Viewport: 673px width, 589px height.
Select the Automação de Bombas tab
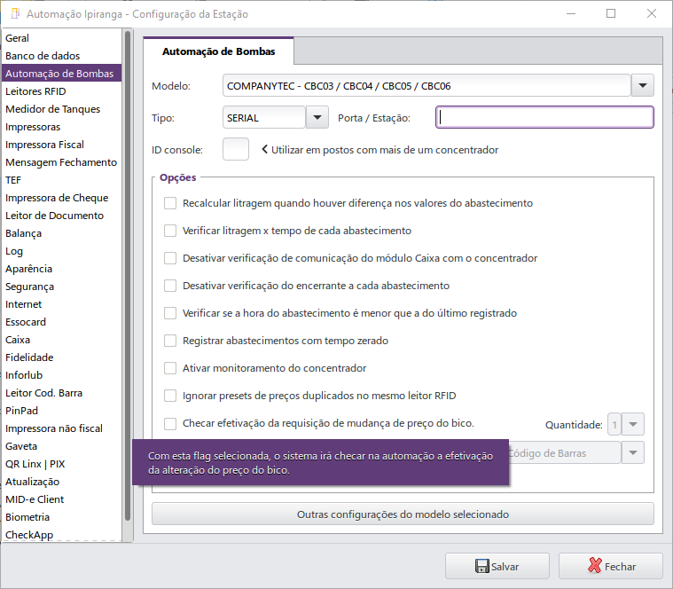pos(218,51)
